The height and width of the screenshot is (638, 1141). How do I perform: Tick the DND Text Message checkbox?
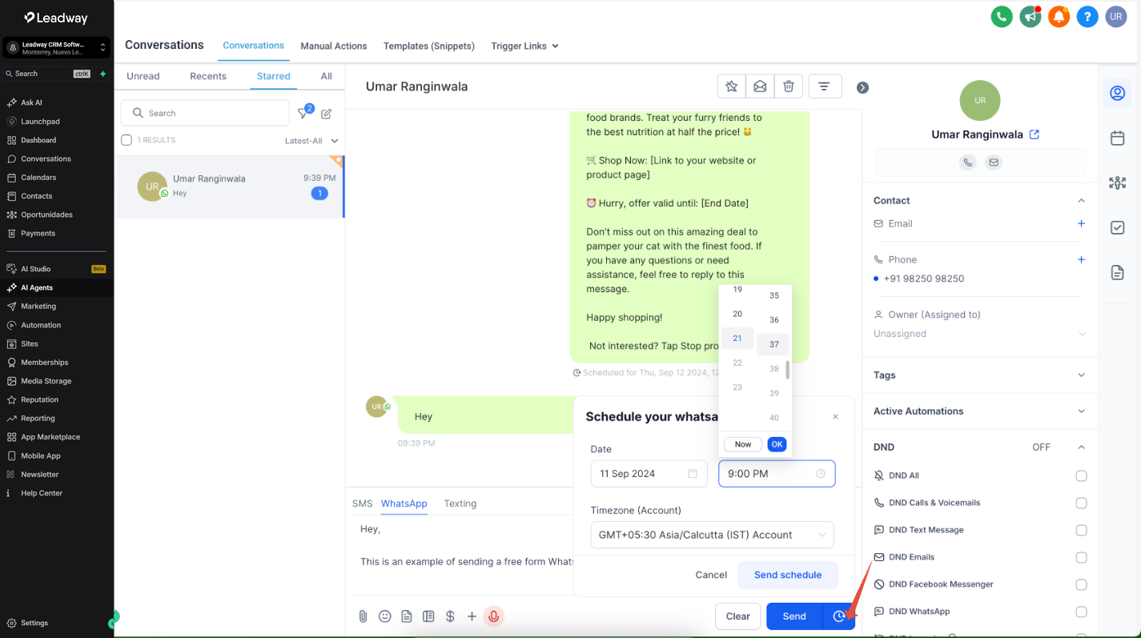1081,530
